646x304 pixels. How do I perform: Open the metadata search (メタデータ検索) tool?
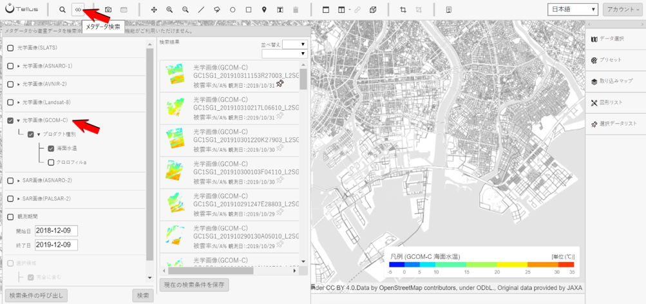click(78, 10)
